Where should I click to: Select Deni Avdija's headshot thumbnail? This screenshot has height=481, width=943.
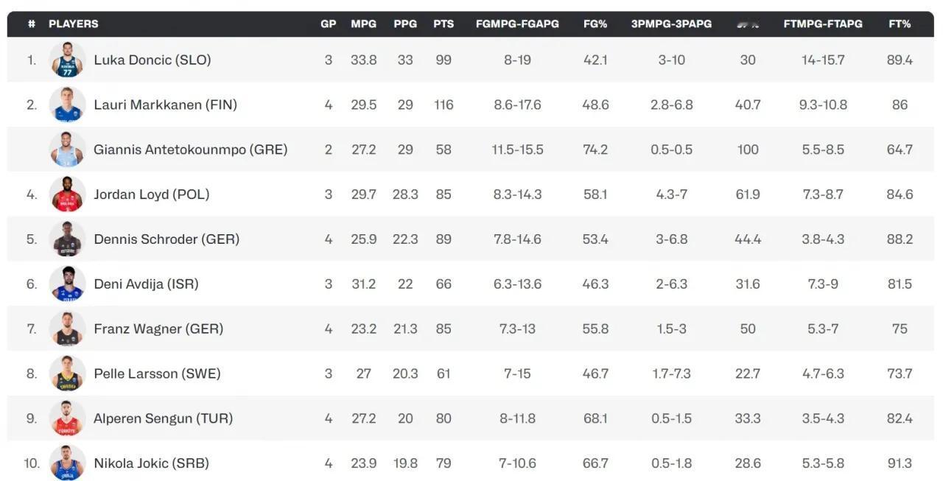(67, 284)
